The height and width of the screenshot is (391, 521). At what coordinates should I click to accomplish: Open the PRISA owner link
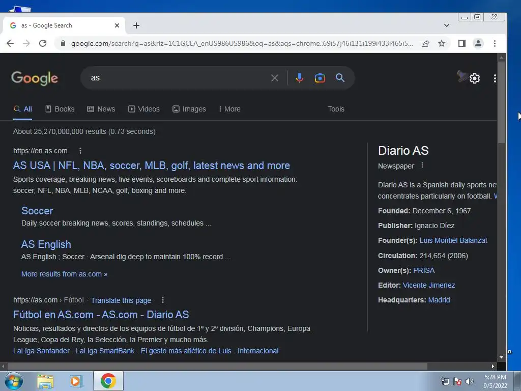(424, 270)
